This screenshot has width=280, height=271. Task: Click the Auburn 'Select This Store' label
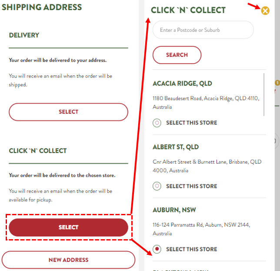[192, 249]
